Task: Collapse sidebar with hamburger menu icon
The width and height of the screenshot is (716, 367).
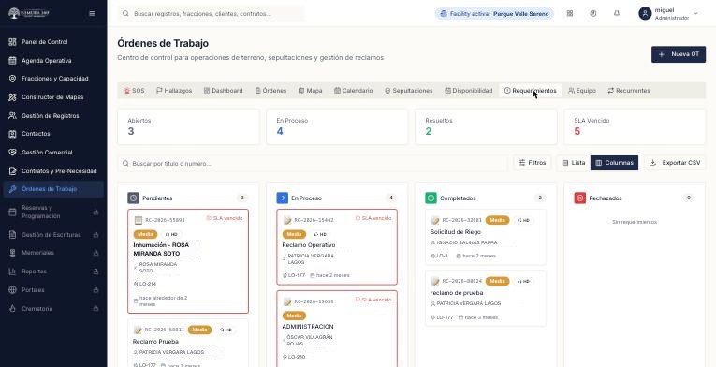Action: coord(92,14)
